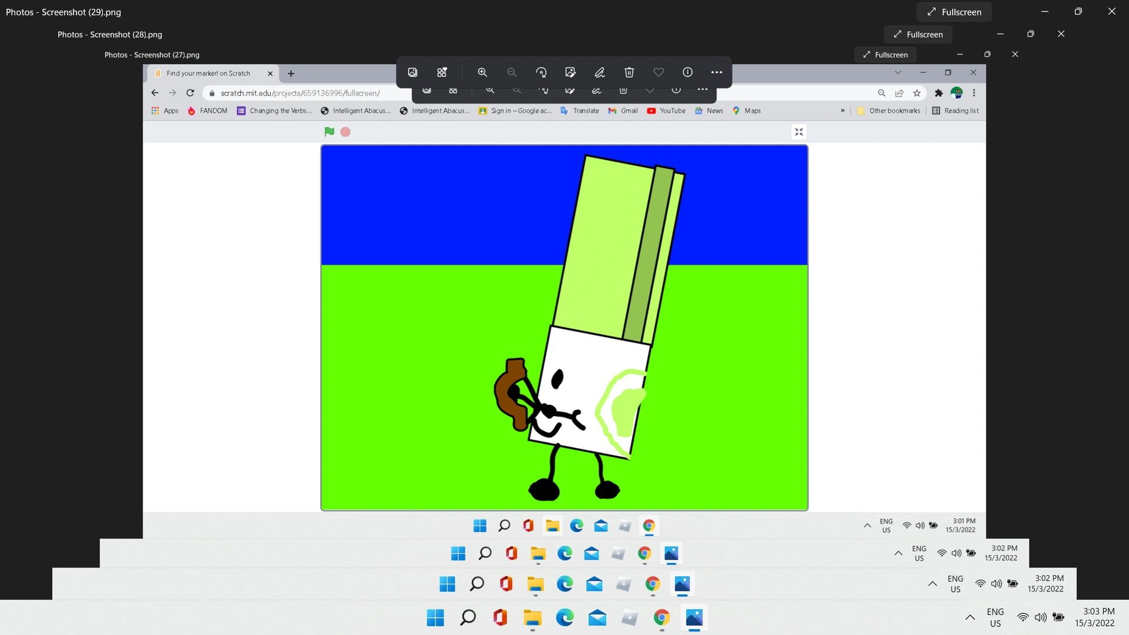Open the collection grid icon
The image size is (1129, 635).
(x=442, y=72)
